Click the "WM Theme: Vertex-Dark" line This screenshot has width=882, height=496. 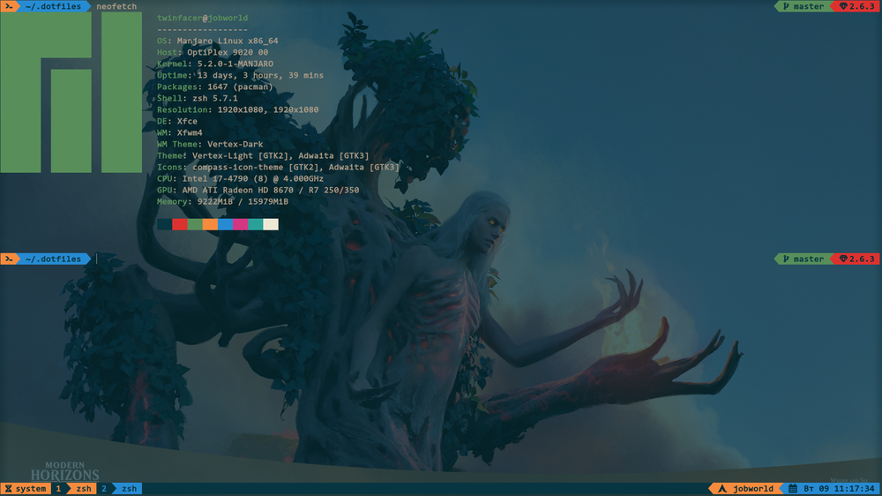coord(210,144)
